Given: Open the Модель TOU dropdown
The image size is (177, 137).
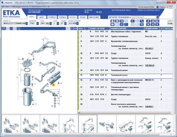Looking at the screenshot, I should [37, 23].
